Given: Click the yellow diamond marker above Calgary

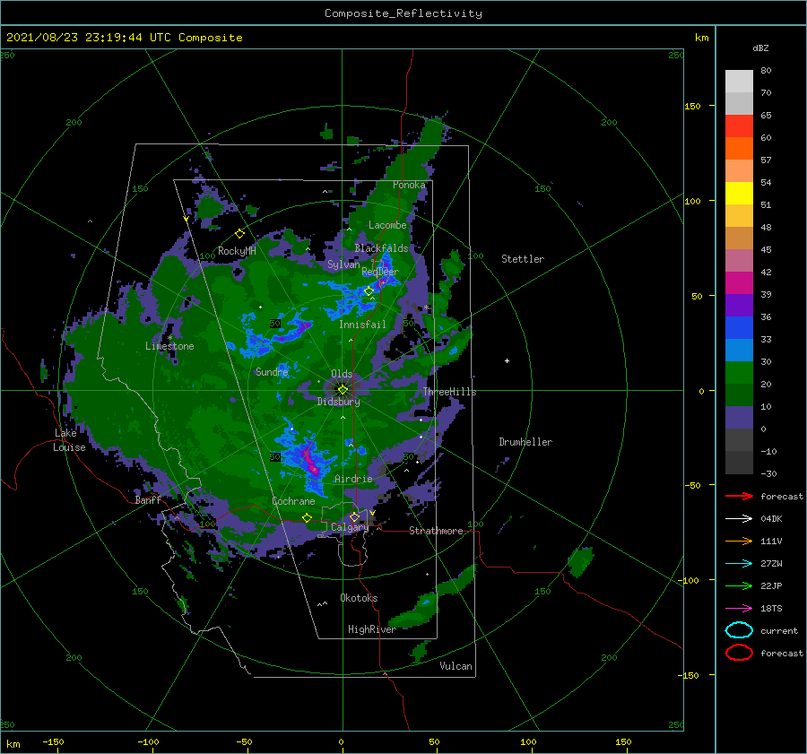Looking at the screenshot, I should (354, 516).
